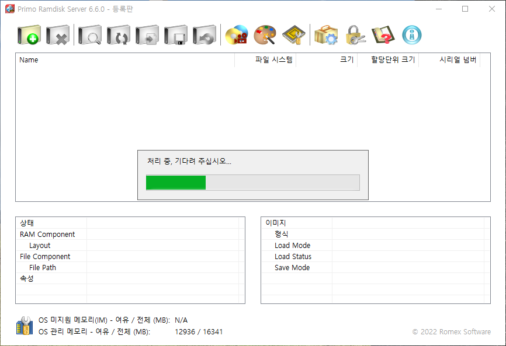
Task: Click the create new RAM disk icon
Action: (29, 35)
